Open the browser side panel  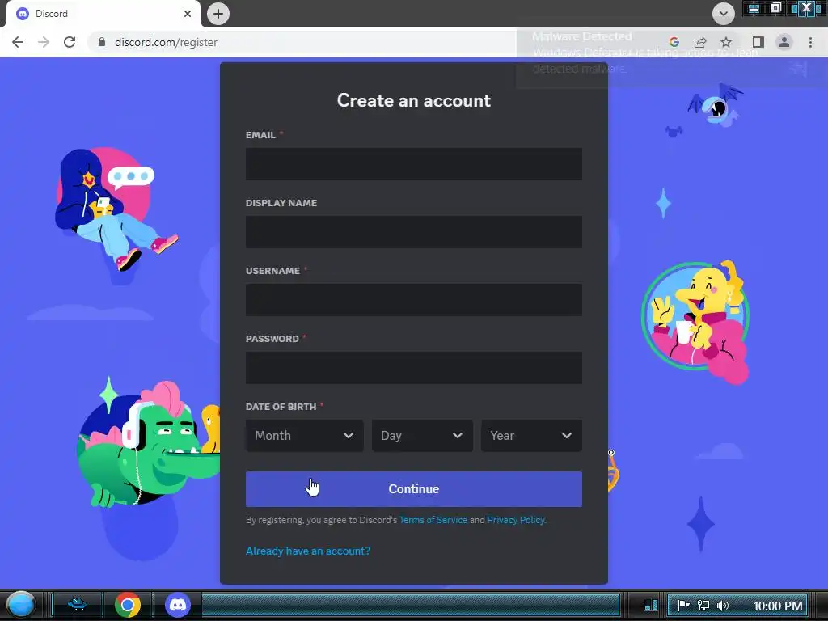(758, 42)
